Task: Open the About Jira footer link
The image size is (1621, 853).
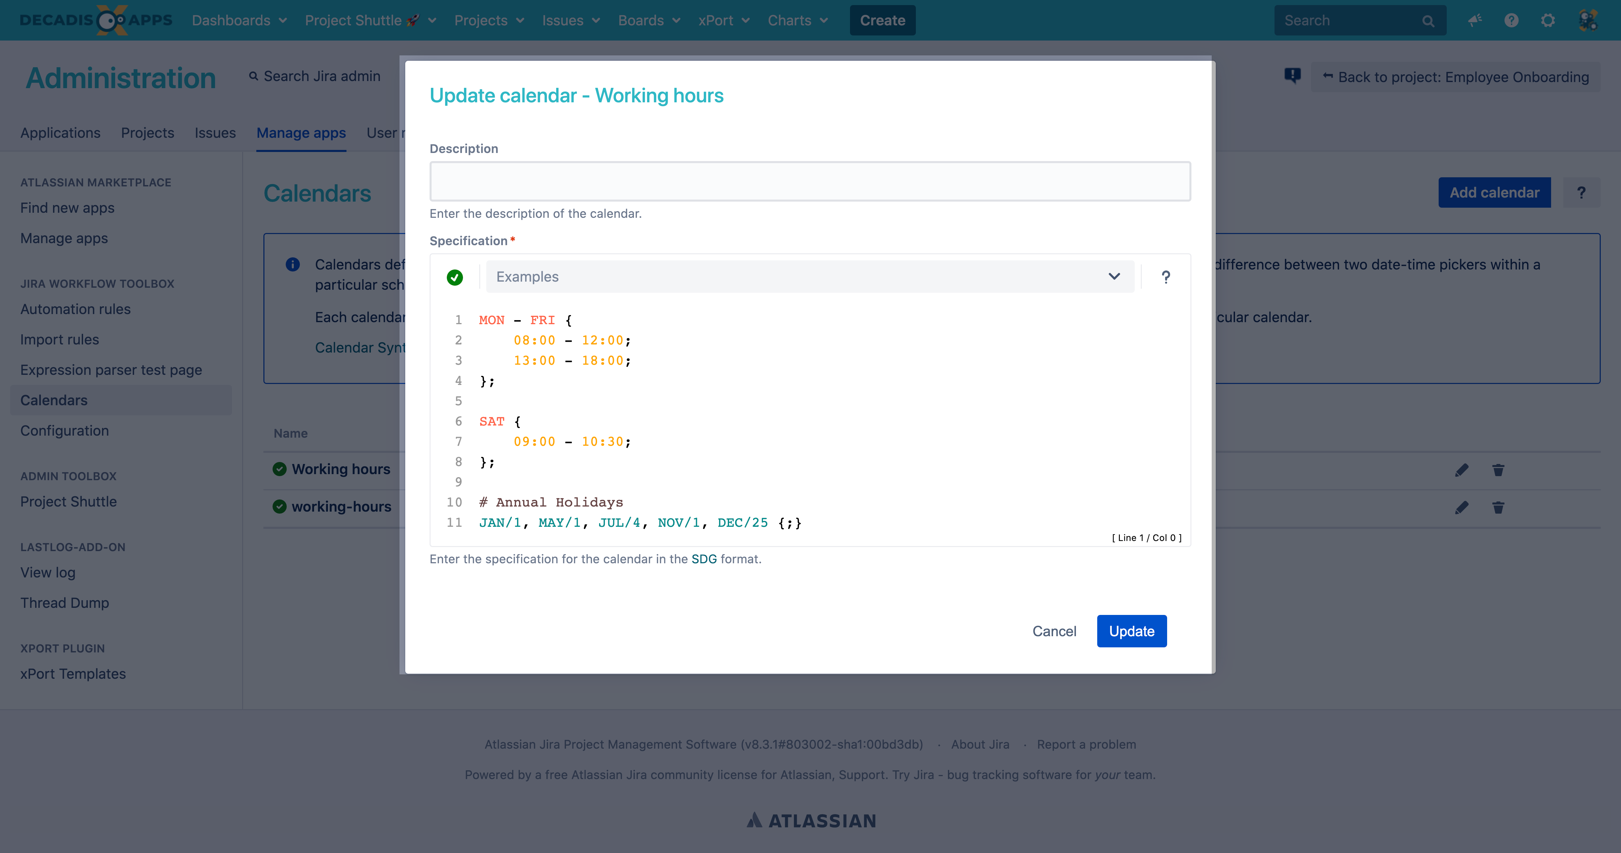Action: point(980,744)
